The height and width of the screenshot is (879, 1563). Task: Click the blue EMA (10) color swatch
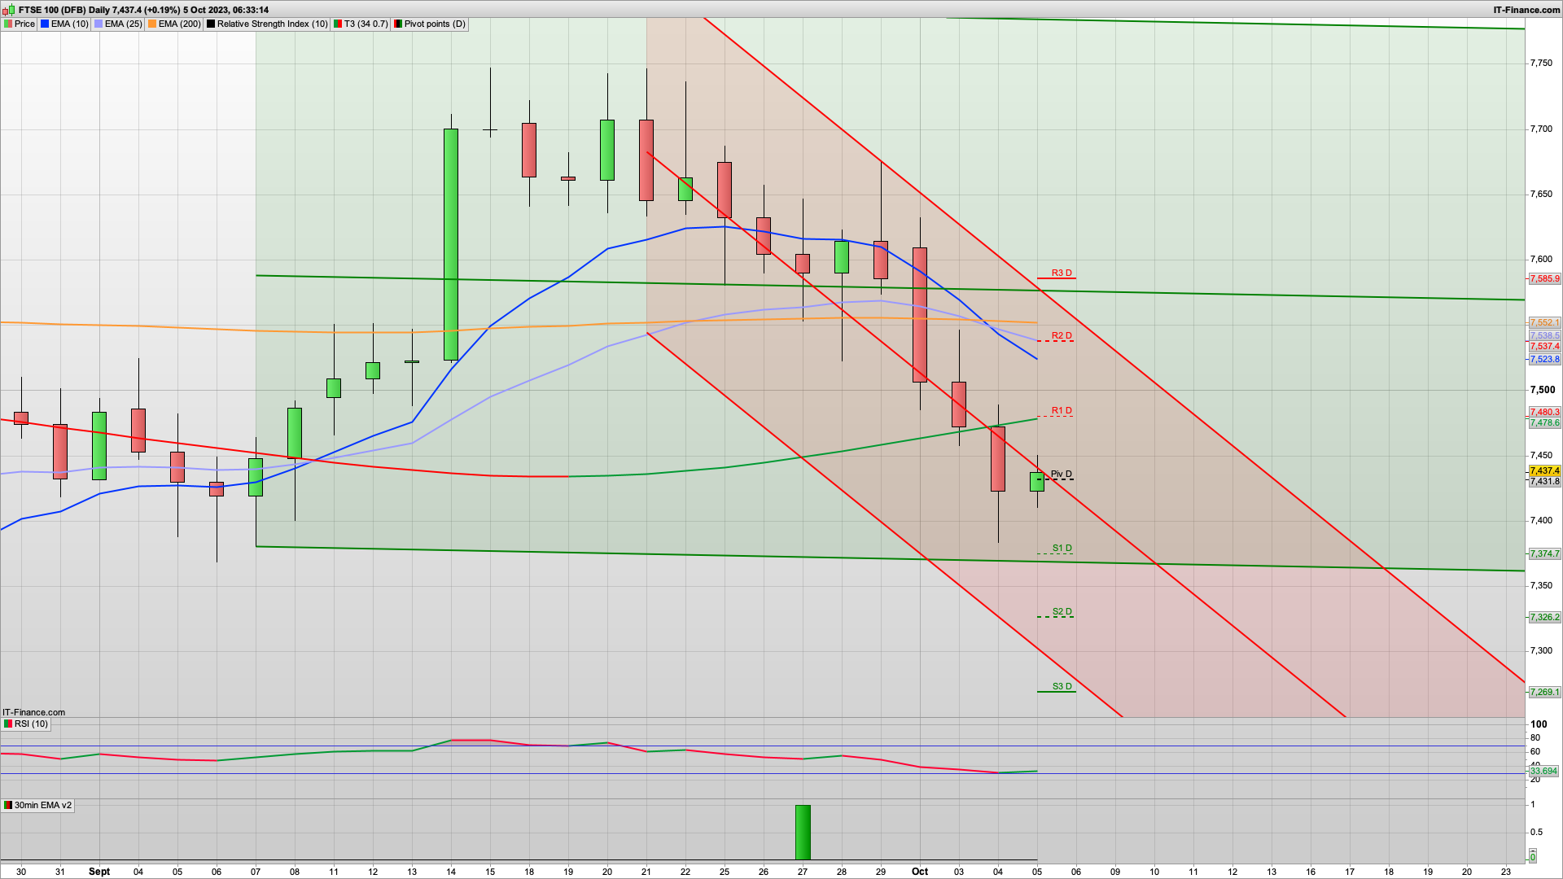[x=46, y=24]
